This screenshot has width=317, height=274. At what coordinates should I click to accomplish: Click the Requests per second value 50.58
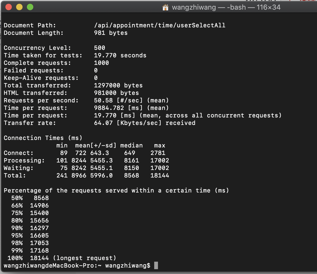click(104, 100)
